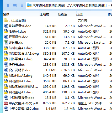
Task: Click the 107.5 KB compressed size value
Action: pyautogui.click(x=68, y=54)
